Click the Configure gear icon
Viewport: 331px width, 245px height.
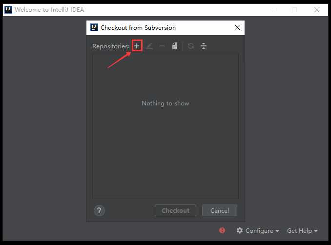coord(240,230)
